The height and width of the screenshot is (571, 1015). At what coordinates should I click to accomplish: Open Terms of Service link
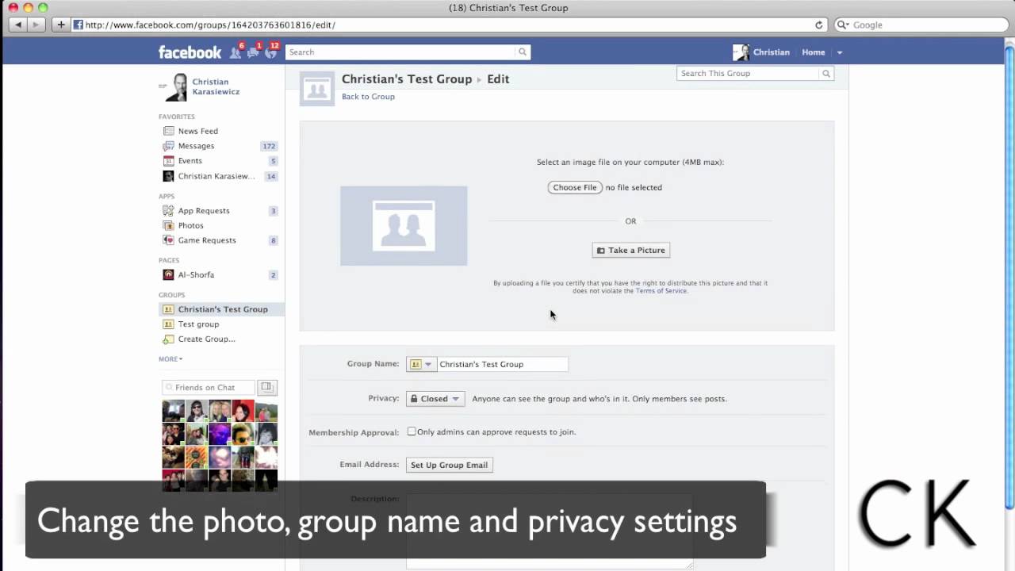click(x=661, y=291)
